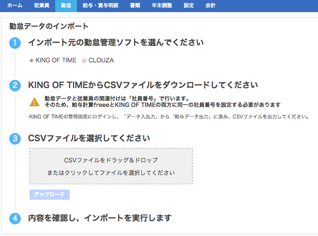318x236 pixels.
Task: Click the warning line mentioning 「社員番号」で行います
Action: point(117,99)
